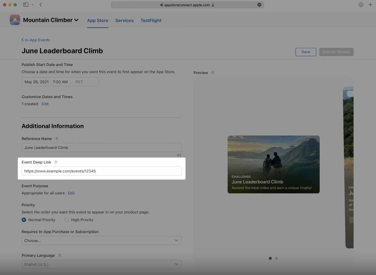The height and width of the screenshot is (275, 376).
Task: Click the Safari downloads icon
Action: 361,5
